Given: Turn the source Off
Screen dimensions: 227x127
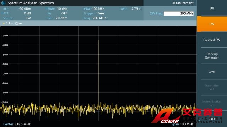Looking at the screenshot, I should click(x=212, y=8).
